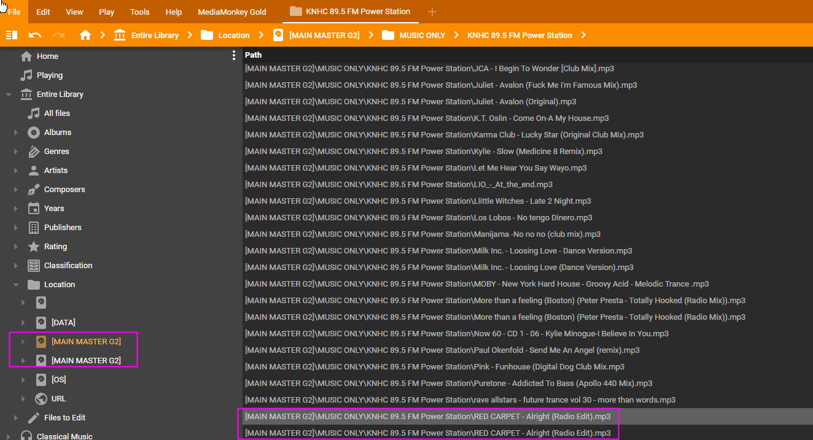Click the Years calendar icon
Viewport: 813px width, 440px height.
coord(34,208)
